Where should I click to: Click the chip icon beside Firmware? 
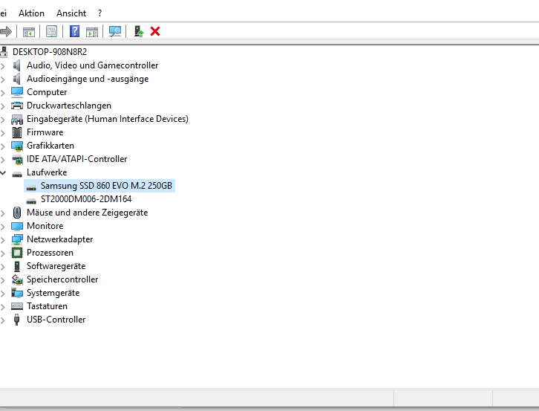17,132
